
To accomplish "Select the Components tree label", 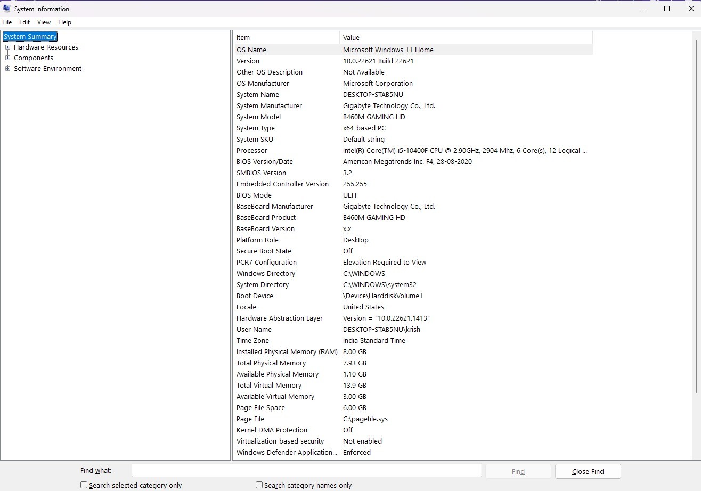I will [x=34, y=58].
